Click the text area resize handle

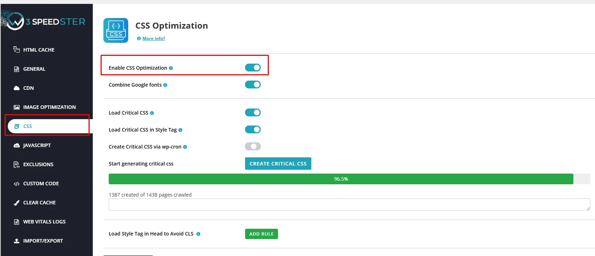588,209
